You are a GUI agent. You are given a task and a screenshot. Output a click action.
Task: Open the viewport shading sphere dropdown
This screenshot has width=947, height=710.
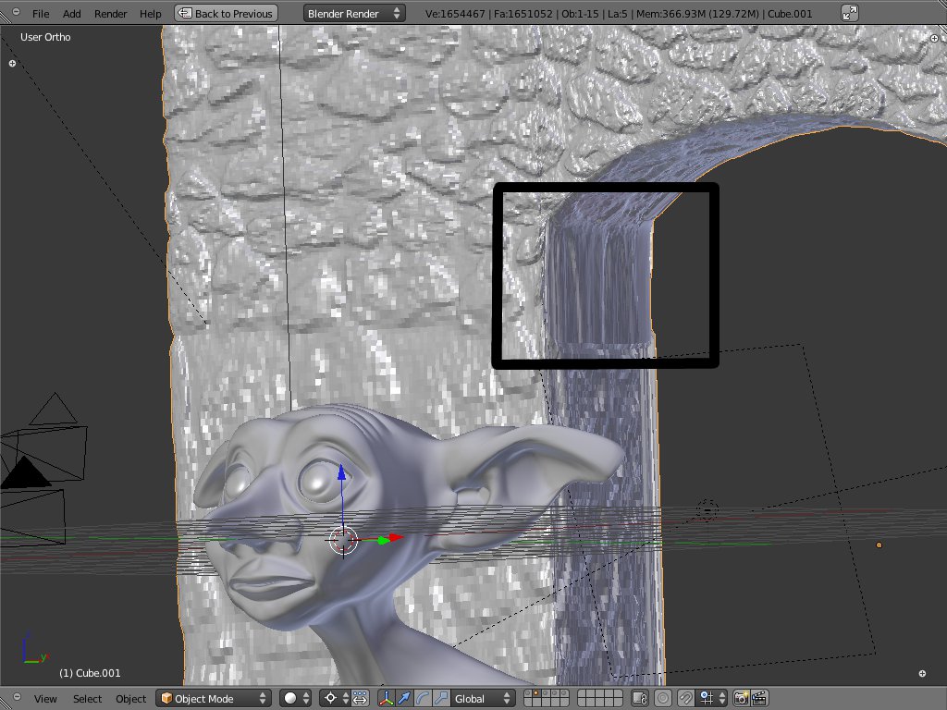point(296,699)
